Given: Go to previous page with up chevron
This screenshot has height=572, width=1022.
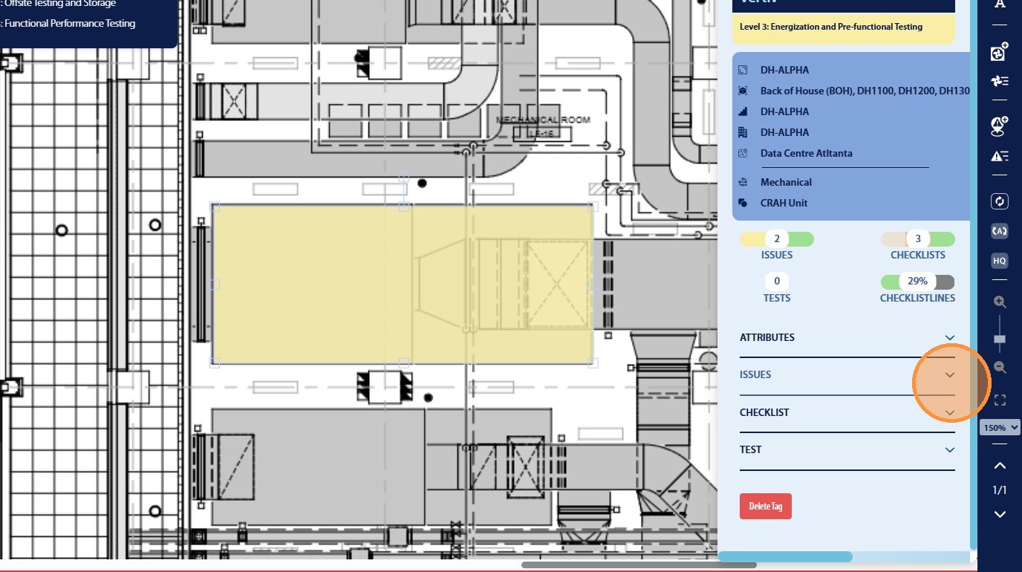Looking at the screenshot, I should (1000, 466).
